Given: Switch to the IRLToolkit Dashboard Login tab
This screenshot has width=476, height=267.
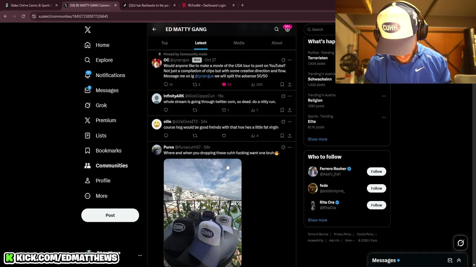Looking at the screenshot, I should coord(208,5).
